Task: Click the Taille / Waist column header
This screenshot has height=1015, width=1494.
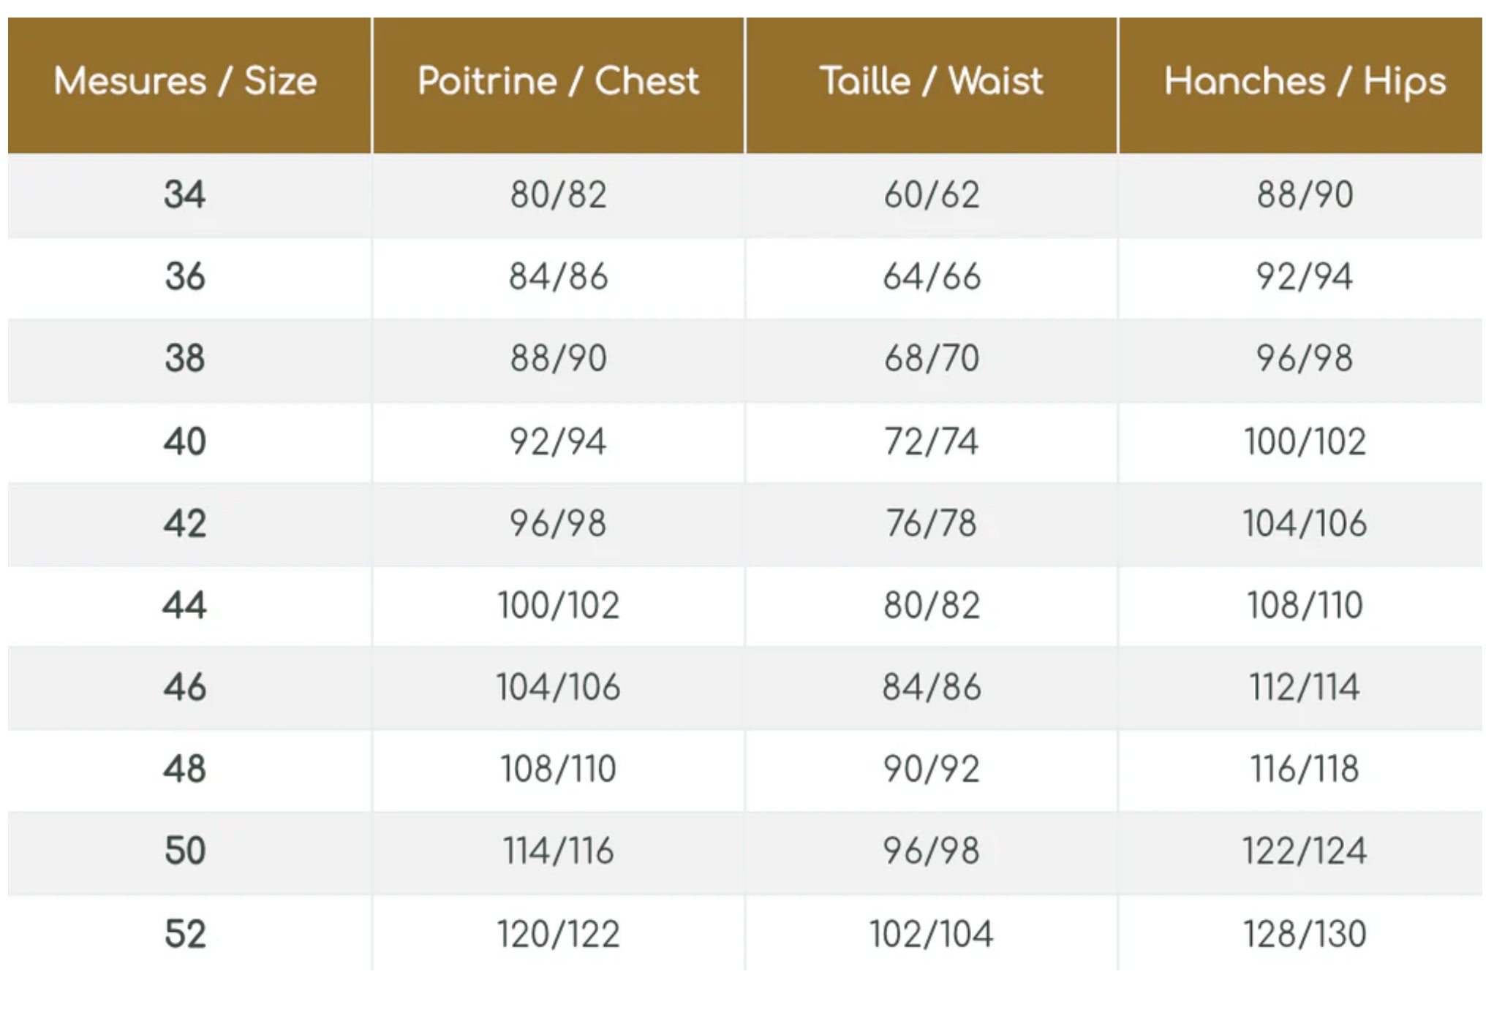Action: [931, 81]
